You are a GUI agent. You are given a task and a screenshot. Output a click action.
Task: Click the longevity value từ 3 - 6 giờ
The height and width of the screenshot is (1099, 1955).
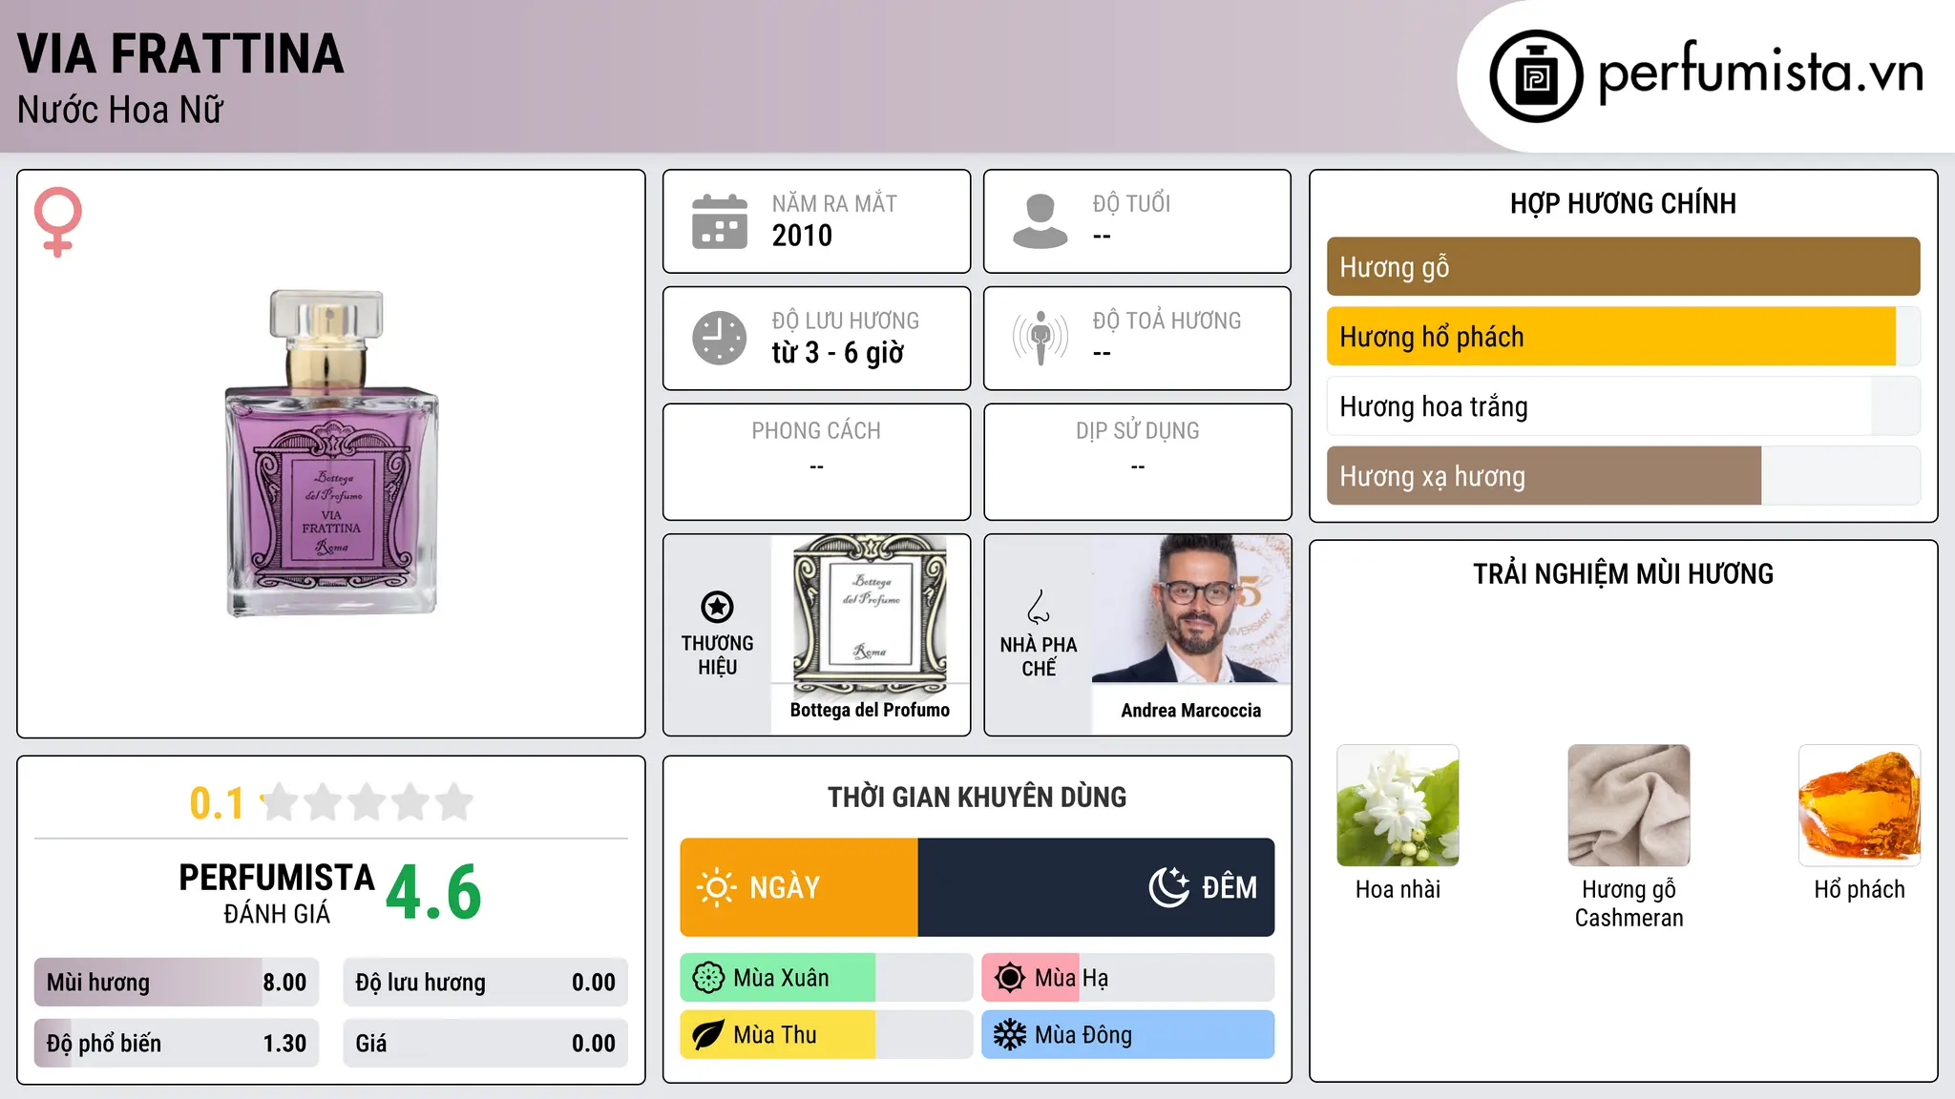point(838,353)
